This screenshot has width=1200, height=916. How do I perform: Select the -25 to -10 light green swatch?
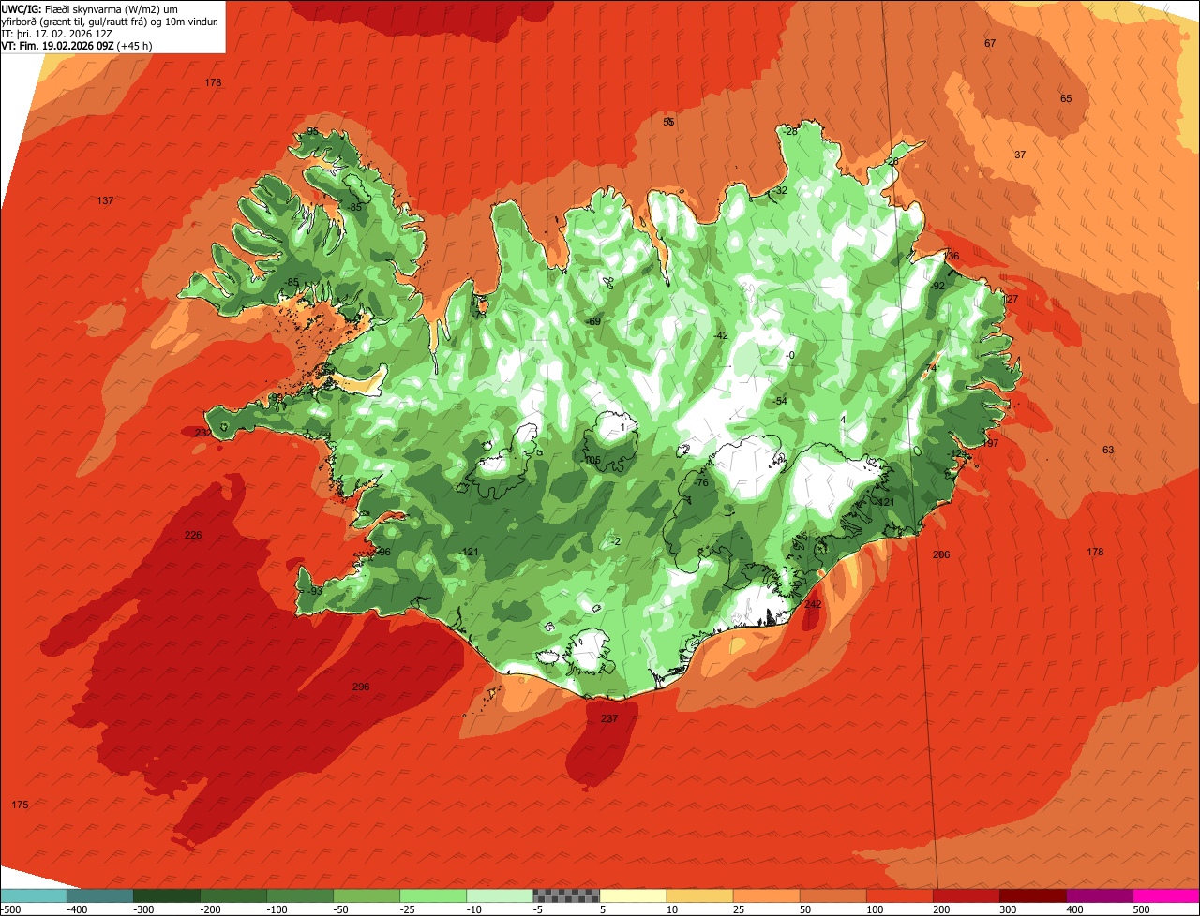433,895
